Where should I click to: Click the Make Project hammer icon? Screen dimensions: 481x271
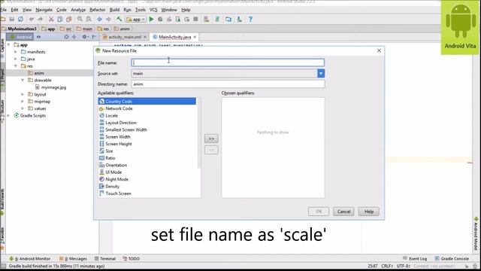click(119, 20)
